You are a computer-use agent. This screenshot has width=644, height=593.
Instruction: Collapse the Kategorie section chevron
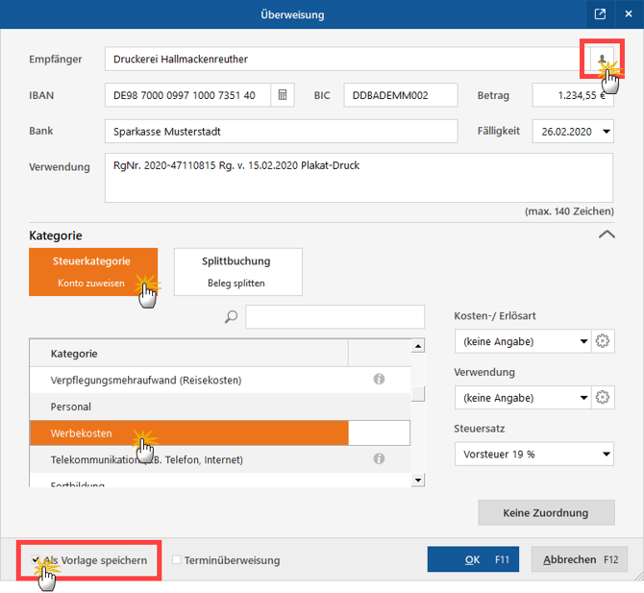606,234
